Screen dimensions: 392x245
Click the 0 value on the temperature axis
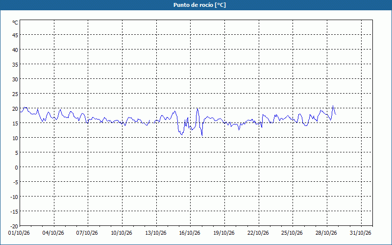pyautogui.click(x=17, y=168)
